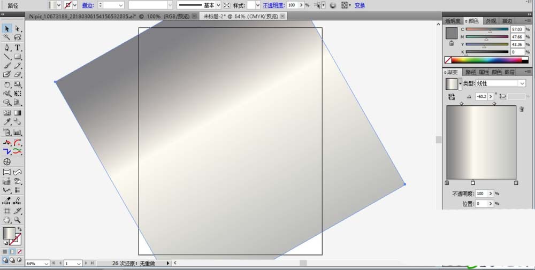Open the fill gradient dropdown in control bar
The image size is (535, 270).
(59, 5)
